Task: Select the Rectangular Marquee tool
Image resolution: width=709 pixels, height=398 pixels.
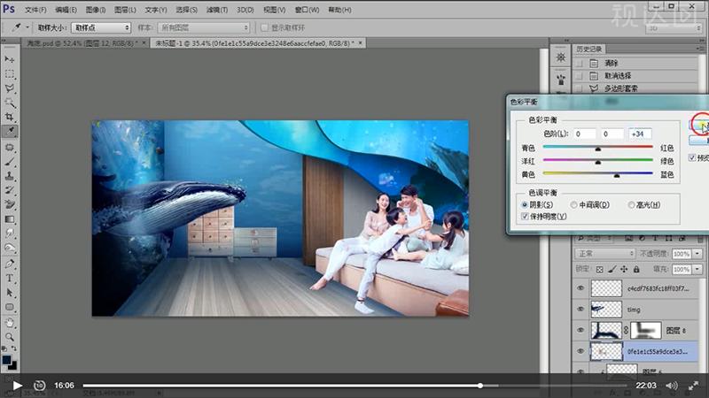Action: (10, 74)
